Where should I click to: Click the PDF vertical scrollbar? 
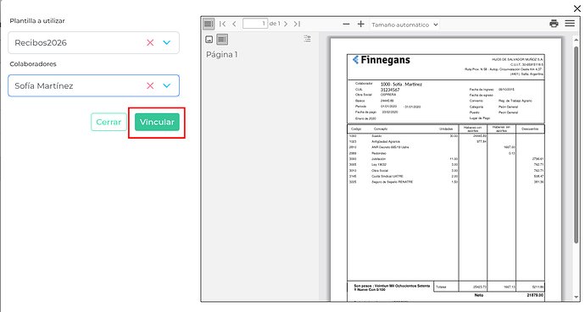point(577,145)
